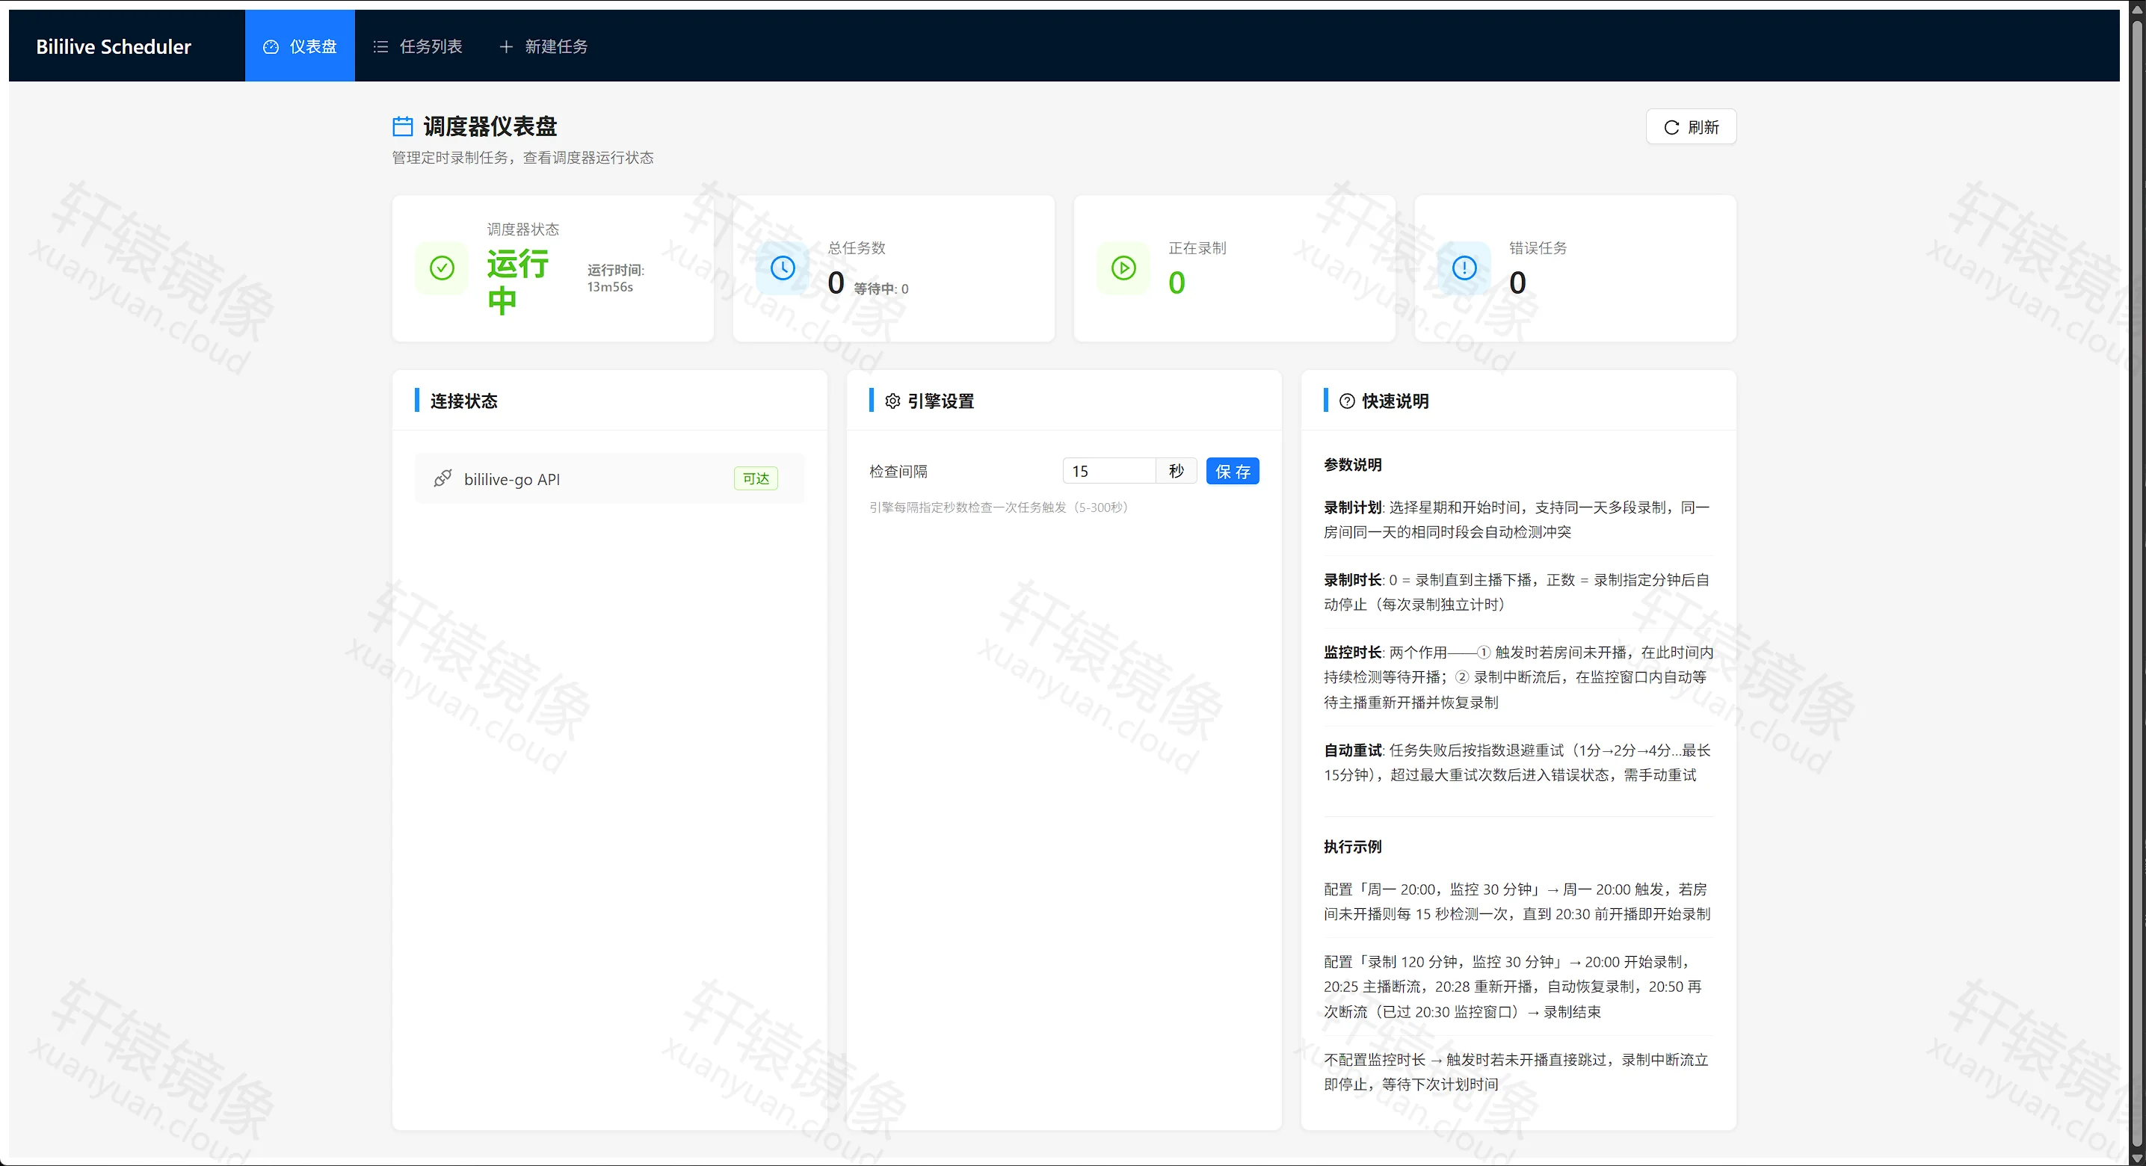Click the 刷新 refresh button
Viewport: 2146px width, 1166px height.
1691,126
